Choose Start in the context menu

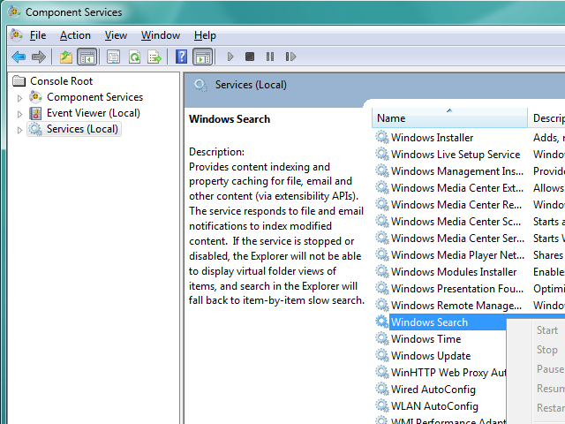[x=547, y=329]
